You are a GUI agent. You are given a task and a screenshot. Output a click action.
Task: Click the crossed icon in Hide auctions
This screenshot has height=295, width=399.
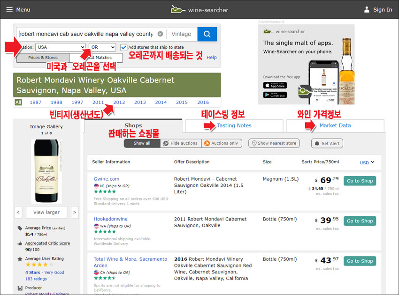point(166,143)
